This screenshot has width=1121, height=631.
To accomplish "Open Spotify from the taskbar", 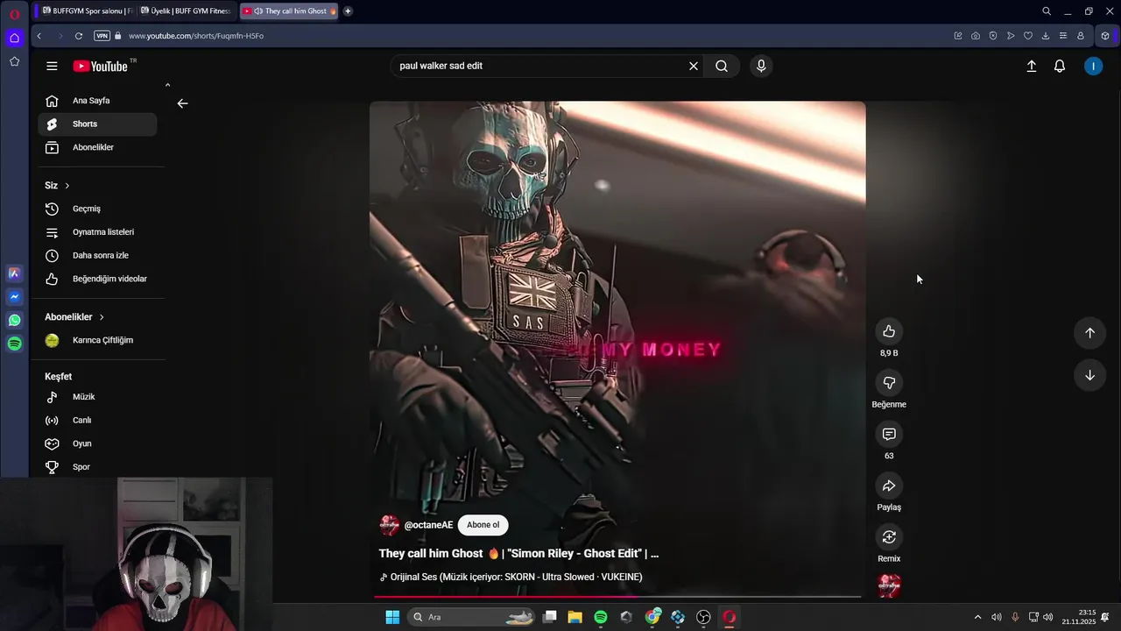I will pyautogui.click(x=601, y=617).
